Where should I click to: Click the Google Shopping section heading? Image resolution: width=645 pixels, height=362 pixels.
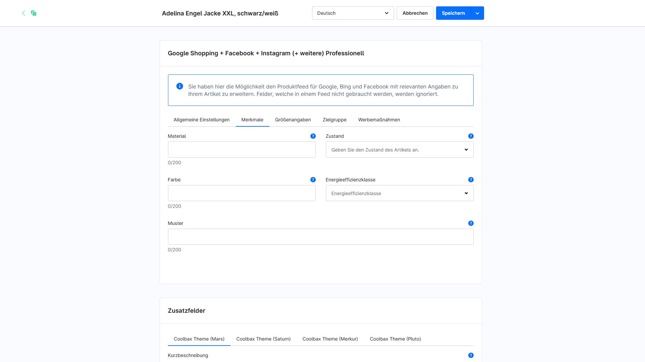(x=266, y=53)
